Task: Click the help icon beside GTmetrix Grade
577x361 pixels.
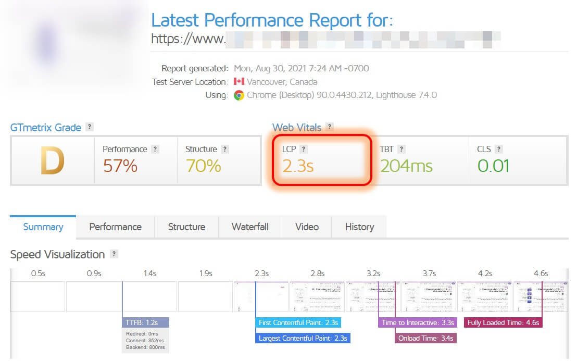Action: click(x=89, y=127)
